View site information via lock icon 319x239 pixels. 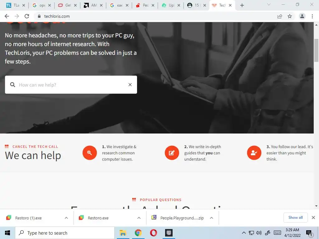39,16
